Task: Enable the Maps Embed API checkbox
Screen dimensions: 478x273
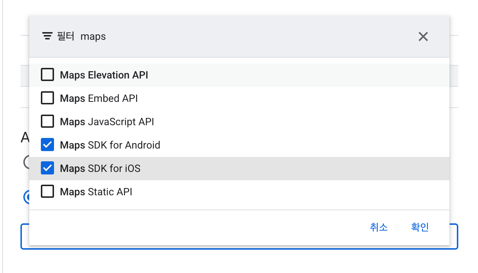Action: [47, 99]
